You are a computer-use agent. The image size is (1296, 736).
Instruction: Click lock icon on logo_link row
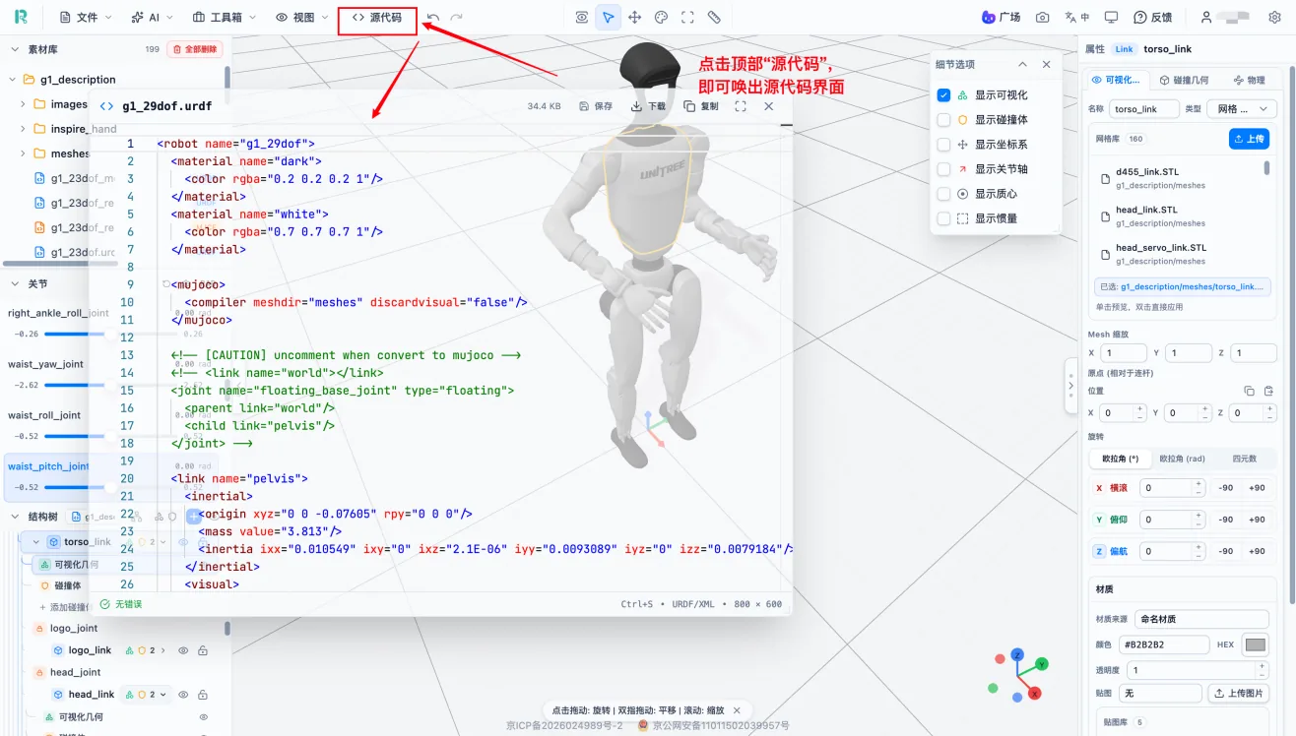click(203, 650)
